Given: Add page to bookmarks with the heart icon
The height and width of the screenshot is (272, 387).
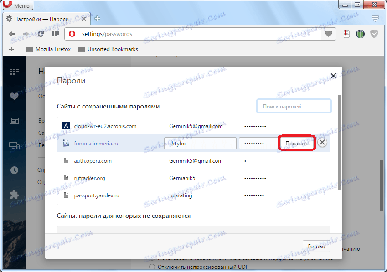Looking at the screenshot, I should [329, 34].
